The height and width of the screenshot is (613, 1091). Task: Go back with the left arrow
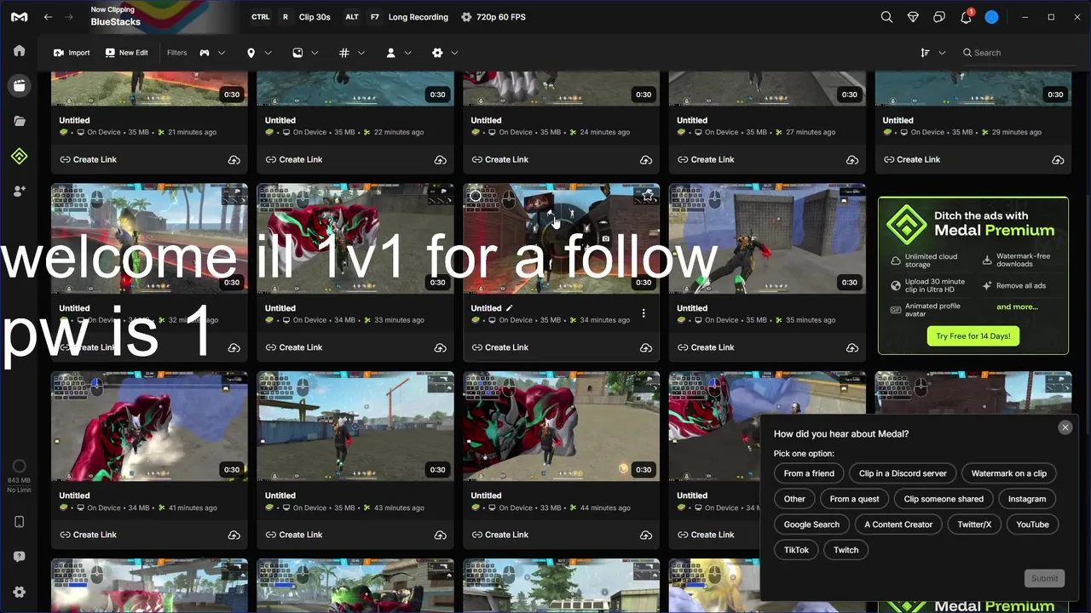[x=49, y=17]
